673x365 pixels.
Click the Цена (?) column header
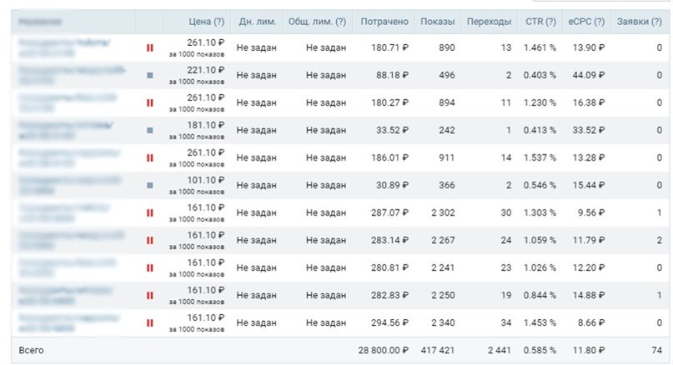[x=206, y=21]
